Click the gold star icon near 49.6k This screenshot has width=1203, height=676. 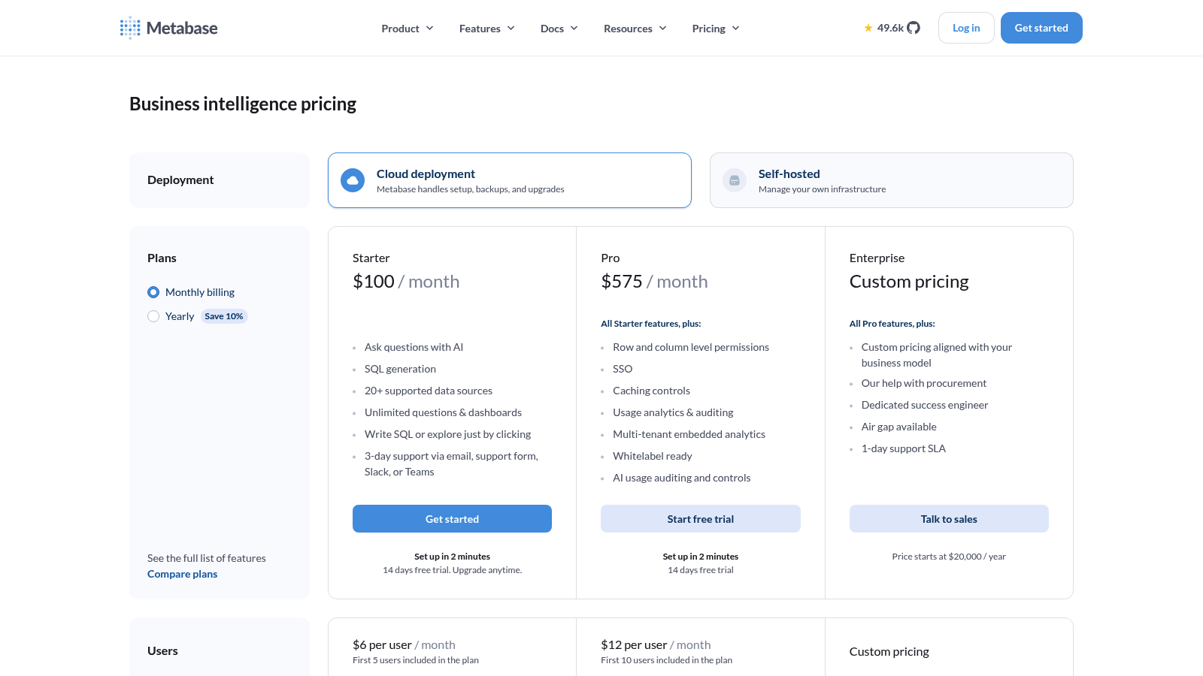(868, 28)
